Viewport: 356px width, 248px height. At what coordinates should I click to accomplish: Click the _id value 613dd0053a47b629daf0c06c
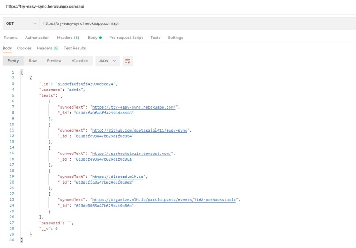104,205
